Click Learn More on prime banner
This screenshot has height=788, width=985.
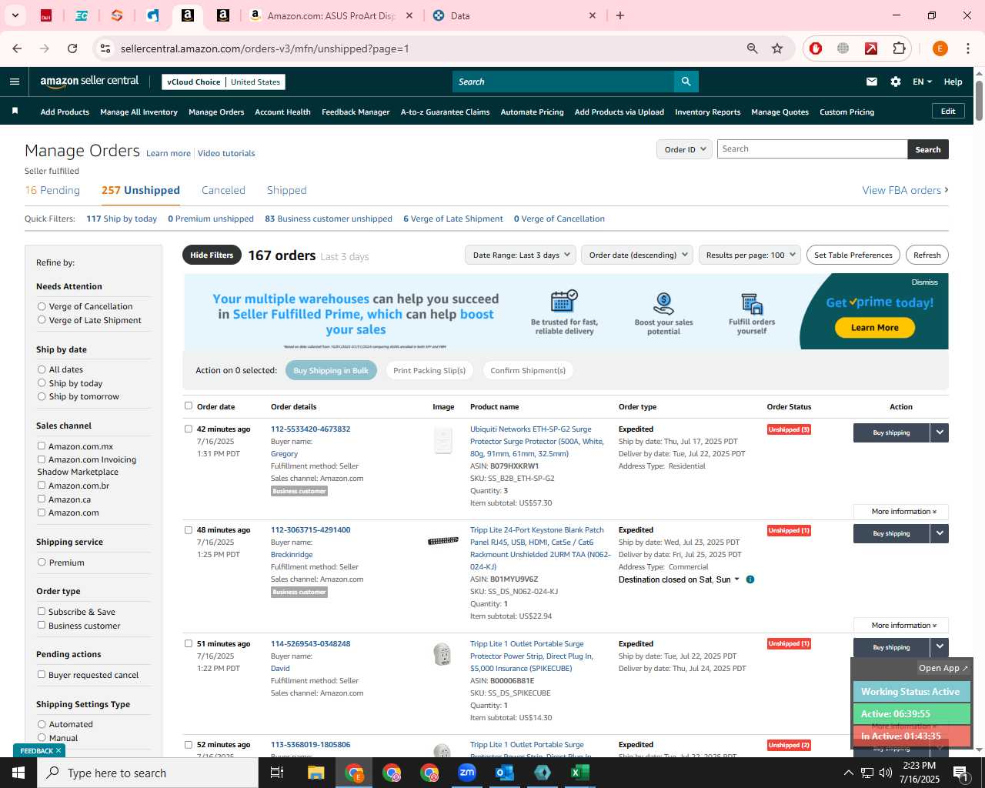coord(875,328)
